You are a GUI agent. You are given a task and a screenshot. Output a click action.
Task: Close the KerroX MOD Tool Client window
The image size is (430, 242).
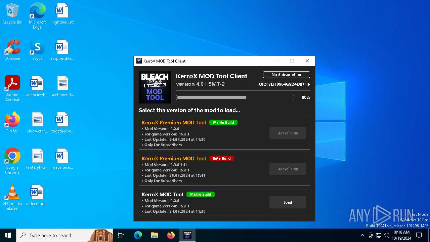coord(307,61)
